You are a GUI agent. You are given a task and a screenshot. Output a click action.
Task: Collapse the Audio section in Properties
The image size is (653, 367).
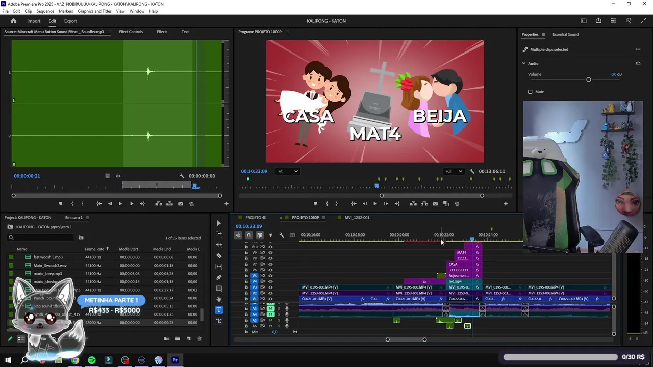(523, 64)
